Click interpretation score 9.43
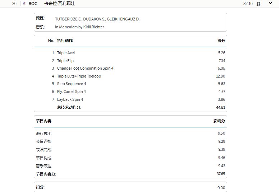This screenshot has width=280, height=192. click(x=222, y=166)
